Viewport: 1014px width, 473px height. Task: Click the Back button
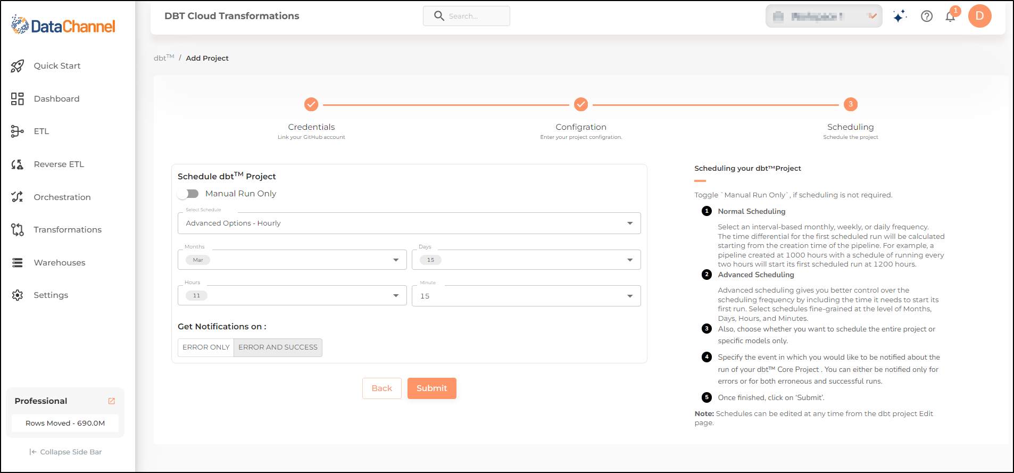(382, 388)
